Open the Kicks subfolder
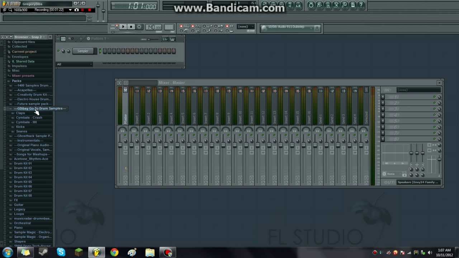 click(x=20, y=127)
